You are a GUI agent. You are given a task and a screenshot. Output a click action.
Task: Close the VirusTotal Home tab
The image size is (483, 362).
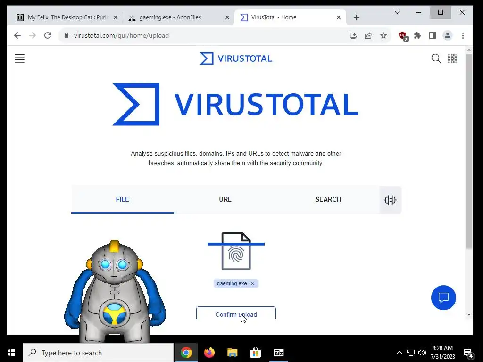339,17
